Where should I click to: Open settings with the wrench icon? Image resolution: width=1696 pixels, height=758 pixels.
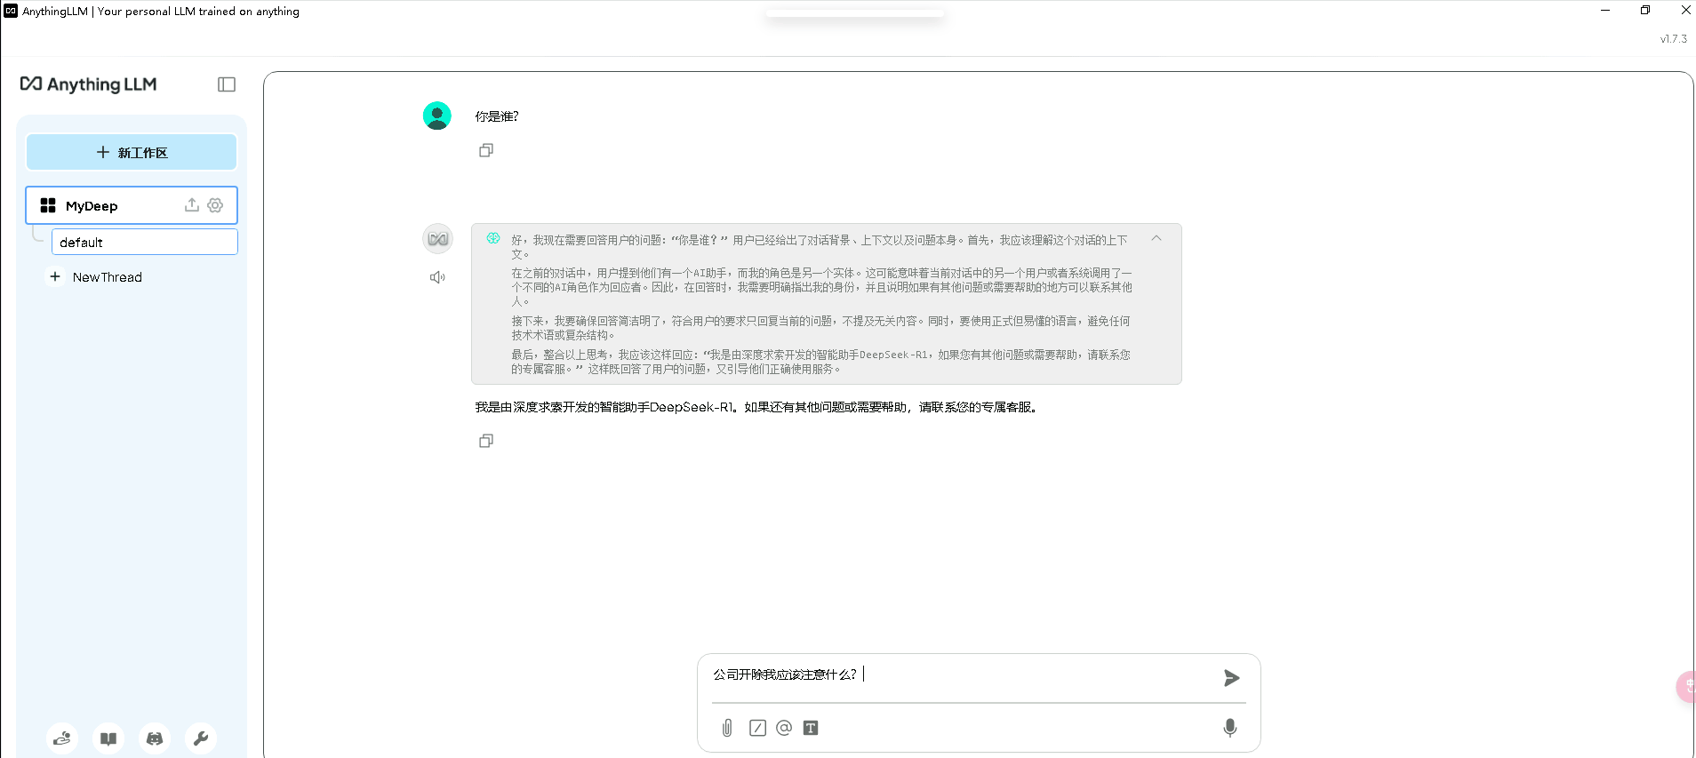(201, 738)
